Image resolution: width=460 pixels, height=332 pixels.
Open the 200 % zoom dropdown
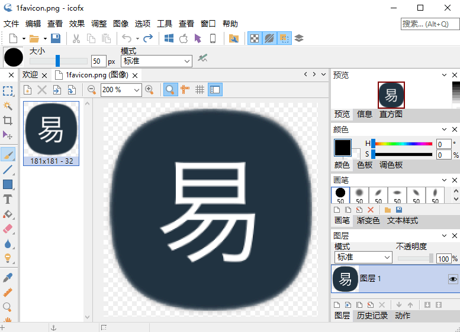121,90
